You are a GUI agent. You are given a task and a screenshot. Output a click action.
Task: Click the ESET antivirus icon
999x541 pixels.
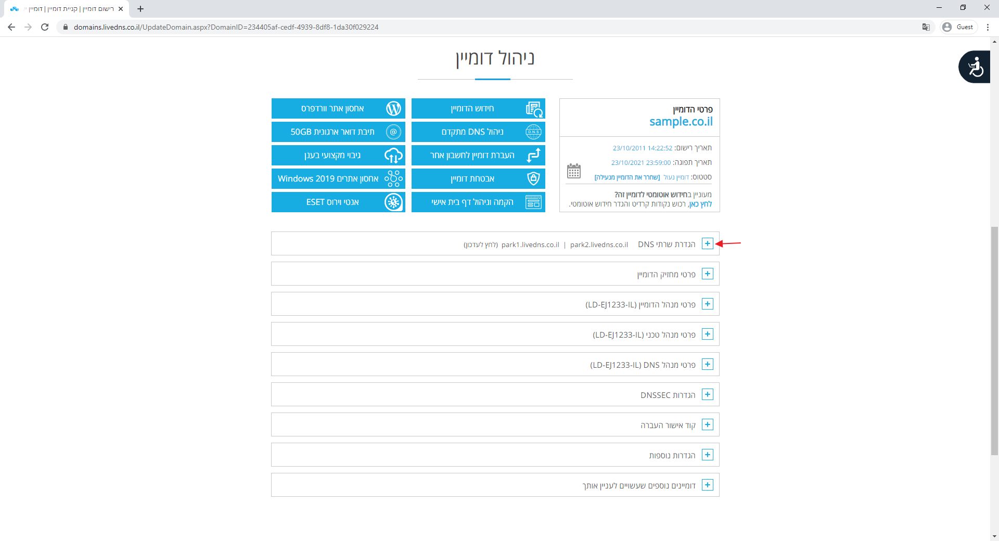point(393,202)
